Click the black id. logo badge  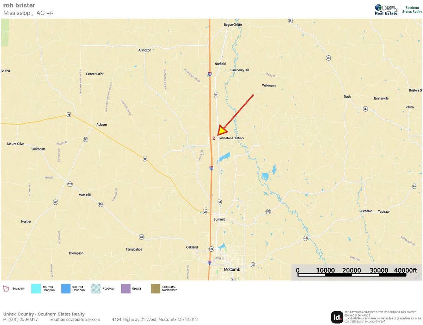click(x=337, y=317)
